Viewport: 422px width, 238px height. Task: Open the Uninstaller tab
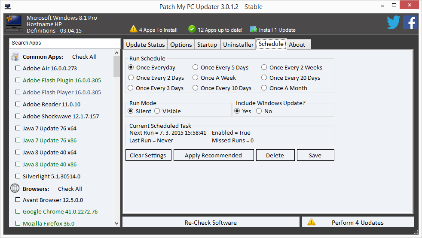tap(238, 45)
